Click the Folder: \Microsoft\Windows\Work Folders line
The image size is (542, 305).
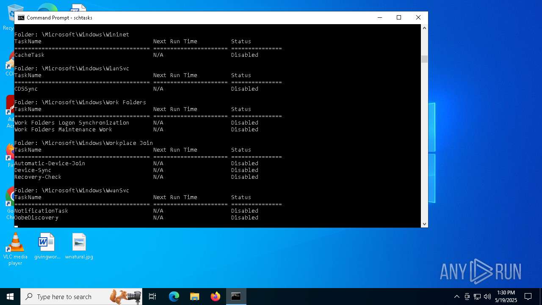point(80,103)
